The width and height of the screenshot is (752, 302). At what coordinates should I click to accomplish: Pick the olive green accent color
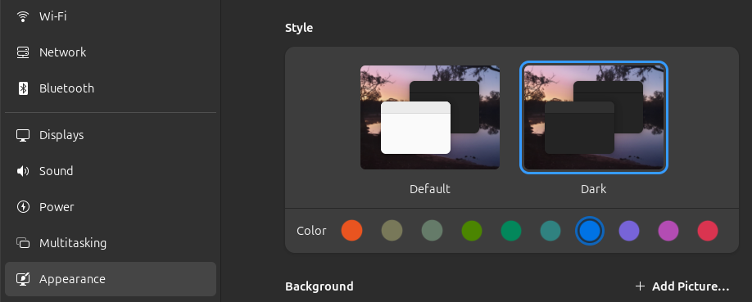(x=472, y=231)
